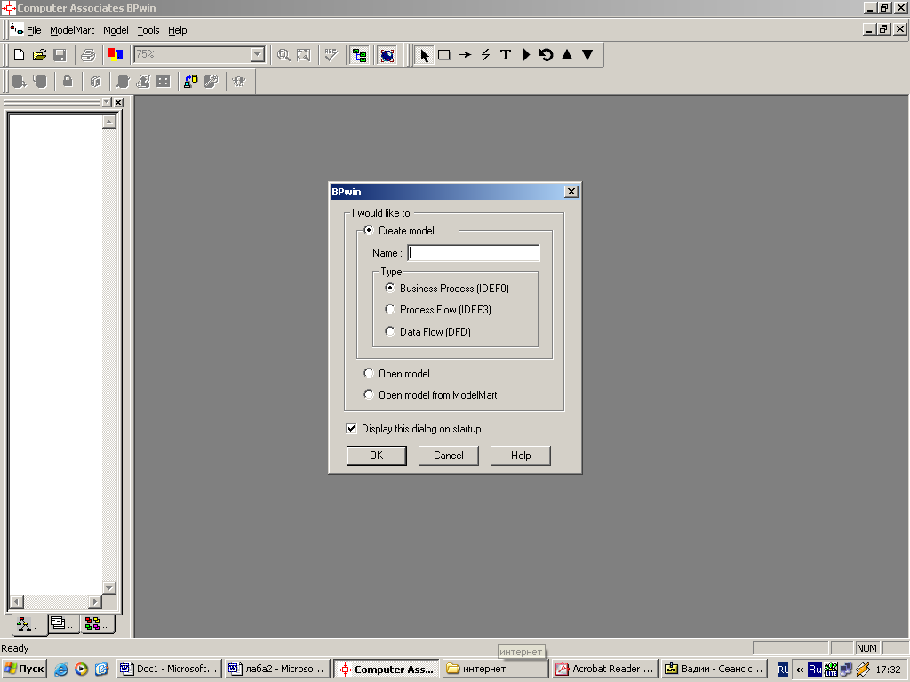The width and height of the screenshot is (910, 682).
Task: Uncheck Display this dialog on startup
Action: 352,429
